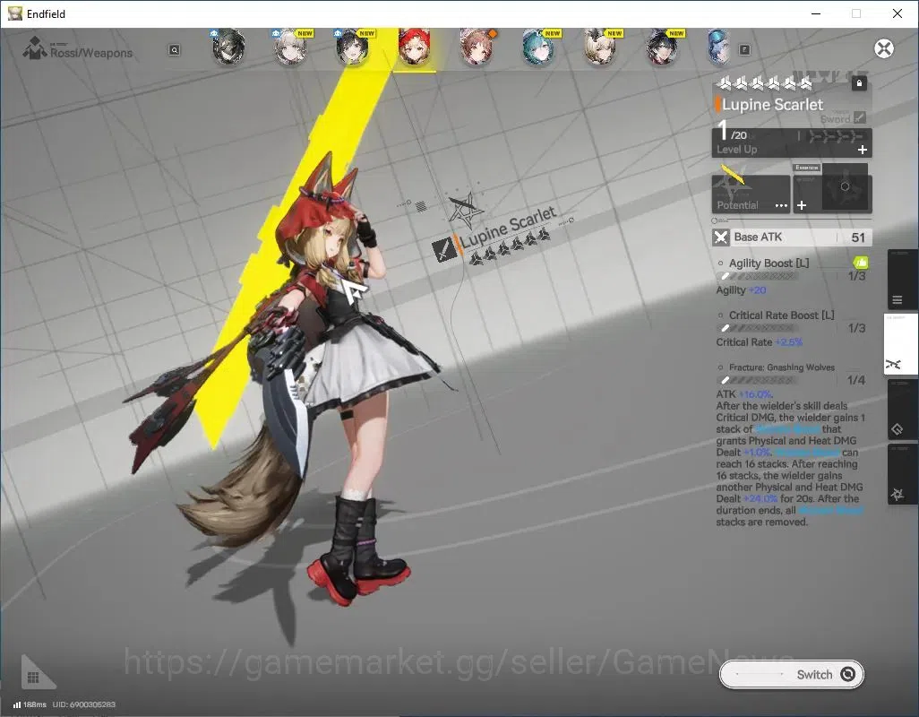This screenshot has width=919, height=717.
Task: Click the Critical Rate +2.5% stat line
Action: pos(759,342)
